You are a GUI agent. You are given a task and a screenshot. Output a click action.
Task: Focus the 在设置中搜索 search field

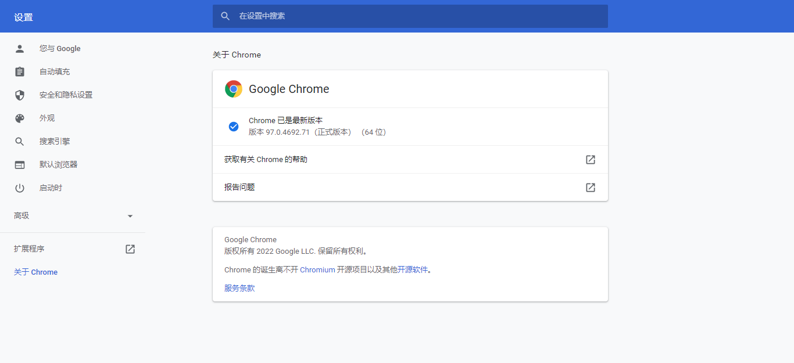point(410,16)
